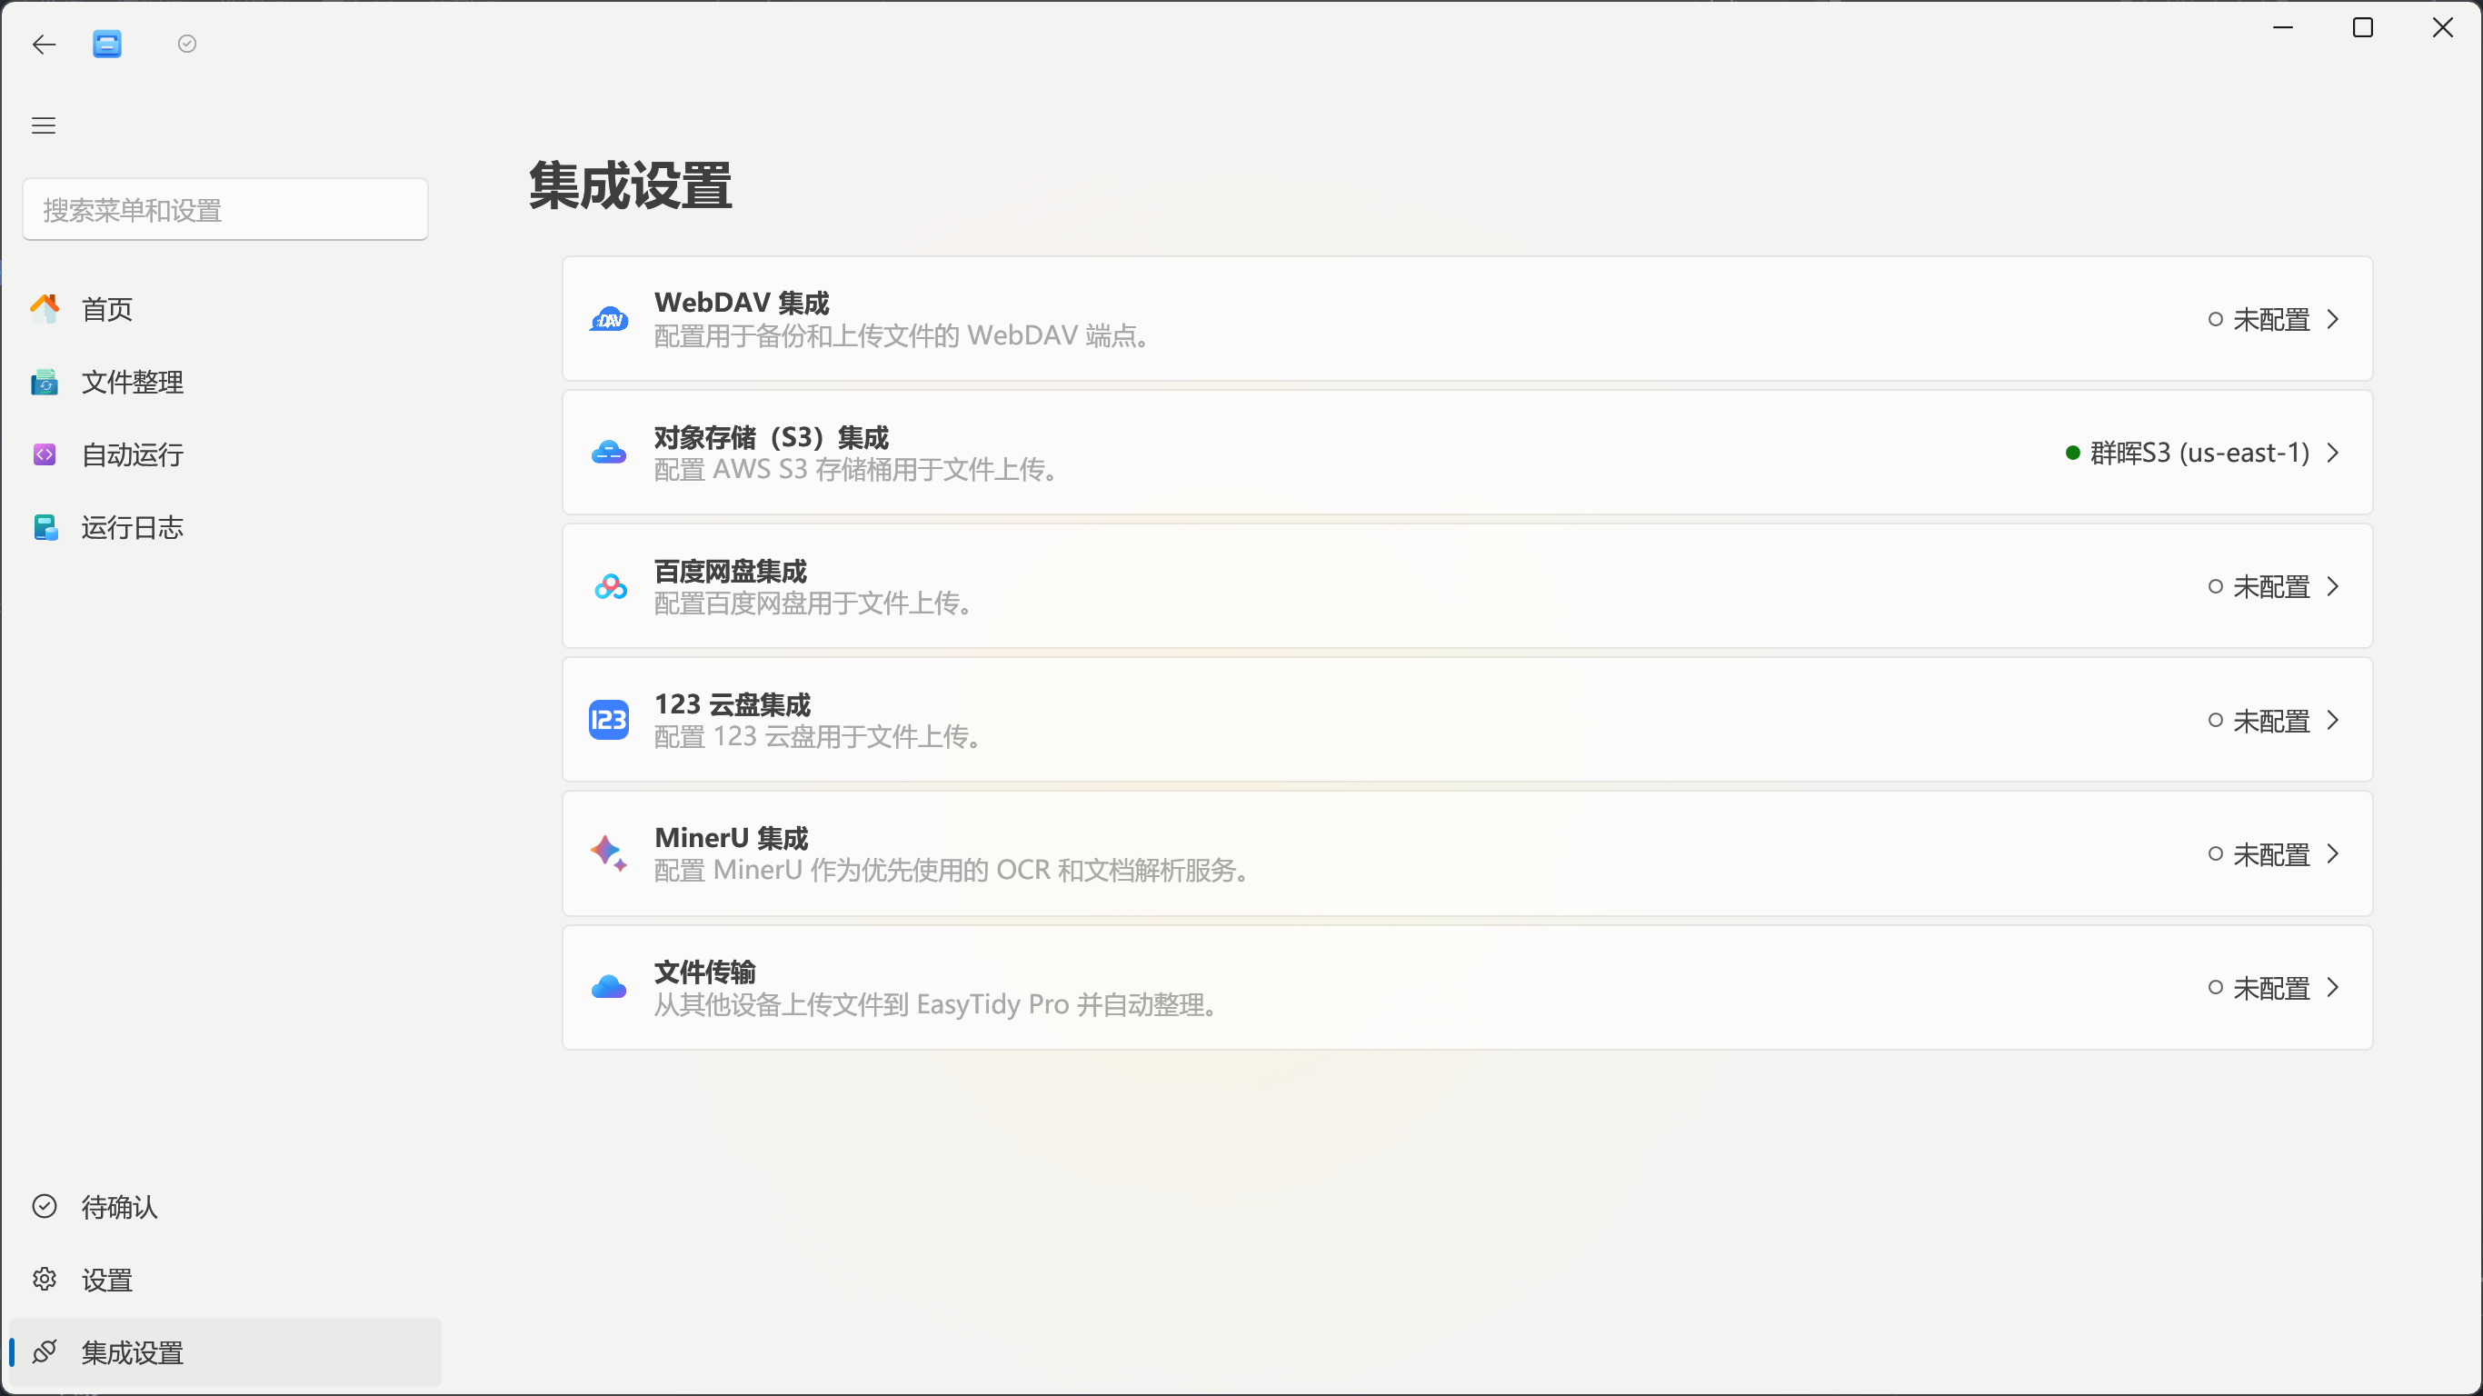Click the 文件传输 blue cloud icon

click(x=609, y=987)
